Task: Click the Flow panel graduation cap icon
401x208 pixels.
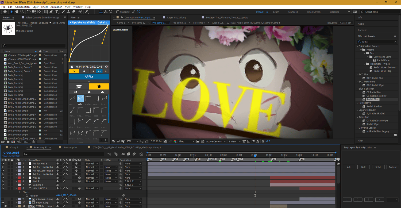Action: point(79,86)
